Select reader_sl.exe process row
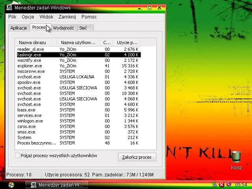 [79, 49]
